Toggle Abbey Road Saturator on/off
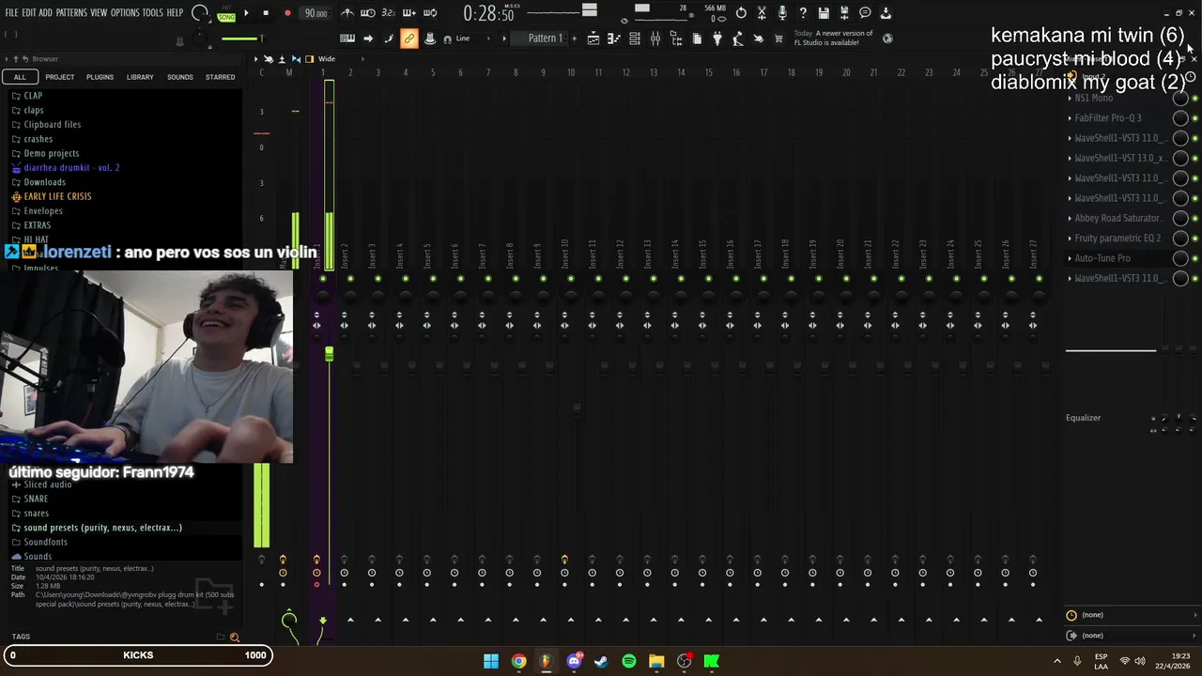Viewport: 1202px width, 676px height. [x=1194, y=219]
